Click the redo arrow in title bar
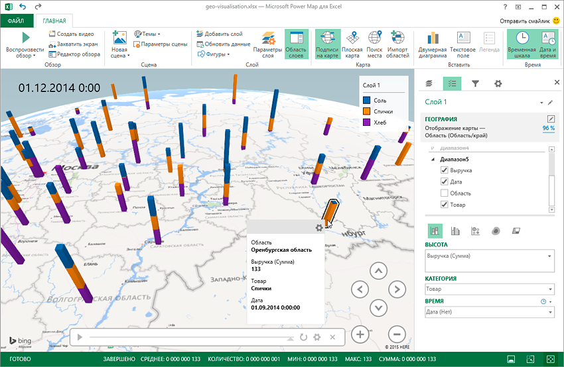This screenshot has width=564, height=367. 38,7
